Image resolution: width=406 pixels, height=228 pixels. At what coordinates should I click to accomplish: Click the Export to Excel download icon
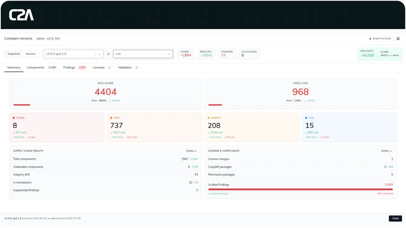coord(370,39)
